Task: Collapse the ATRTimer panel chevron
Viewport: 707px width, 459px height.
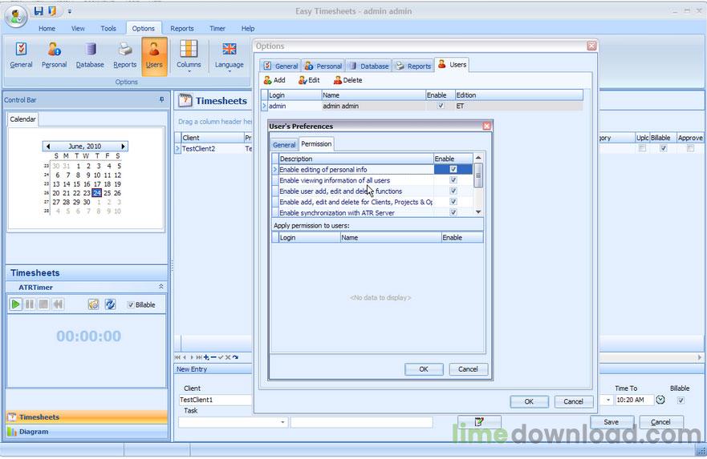Action: 160,287
